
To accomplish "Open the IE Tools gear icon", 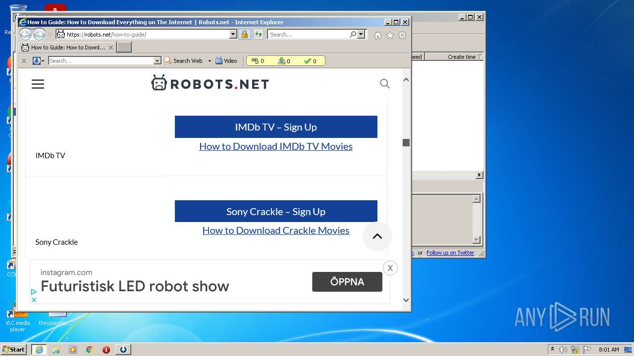I will click(x=402, y=35).
